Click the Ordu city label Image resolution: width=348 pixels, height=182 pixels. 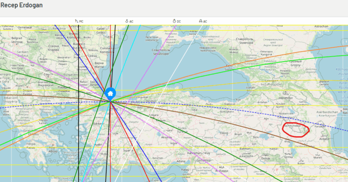click(209, 104)
